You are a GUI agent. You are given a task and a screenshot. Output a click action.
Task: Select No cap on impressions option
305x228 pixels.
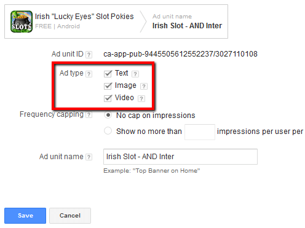108,115
